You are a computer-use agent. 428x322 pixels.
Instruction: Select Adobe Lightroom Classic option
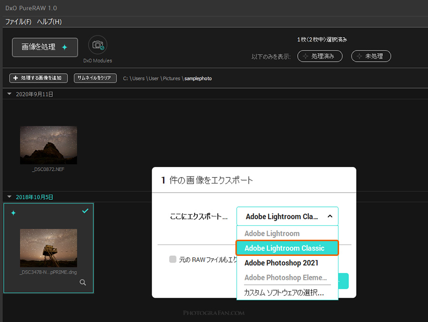pyautogui.click(x=287, y=248)
